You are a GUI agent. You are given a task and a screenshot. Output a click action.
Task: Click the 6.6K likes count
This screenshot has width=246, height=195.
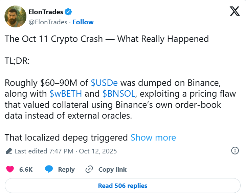26,169
